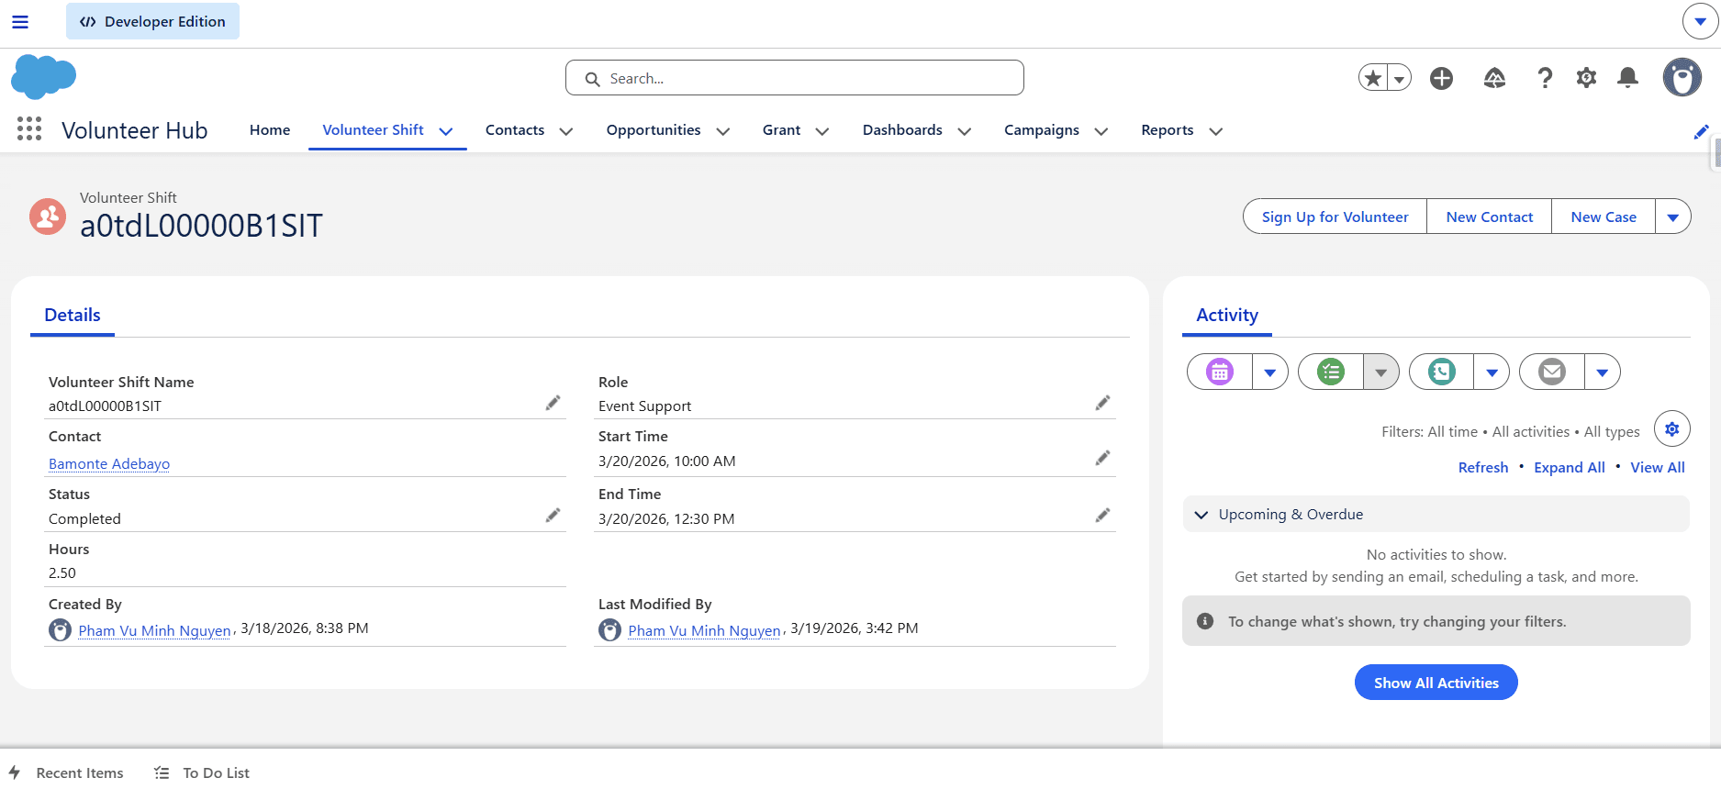Open the call actions dropdown arrow
Screen dimensions: 1721x789
pos(1492,372)
